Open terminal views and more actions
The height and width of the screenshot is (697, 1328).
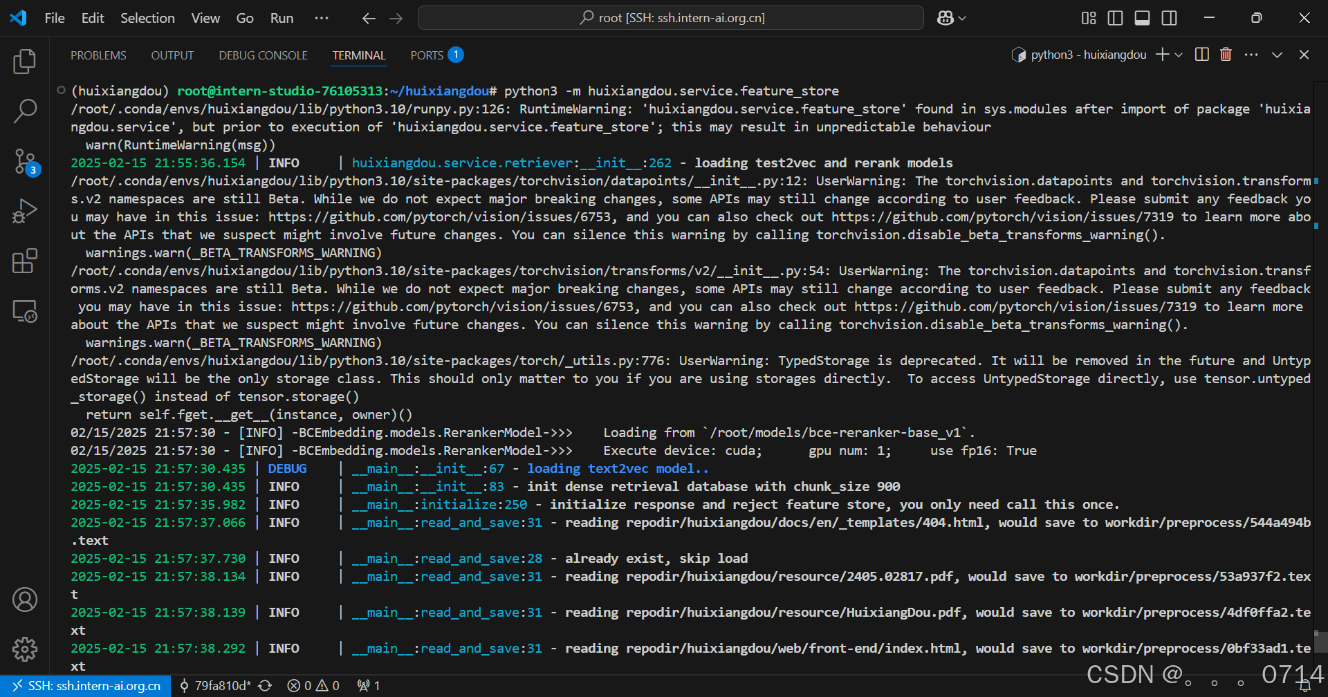(x=1251, y=55)
